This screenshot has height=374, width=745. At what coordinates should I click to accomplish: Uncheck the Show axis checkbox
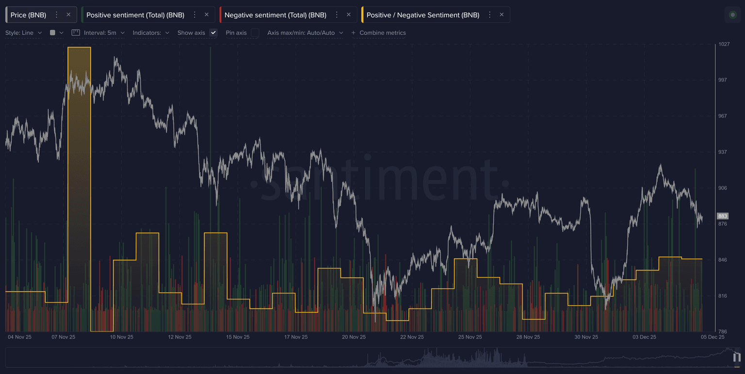tap(213, 33)
